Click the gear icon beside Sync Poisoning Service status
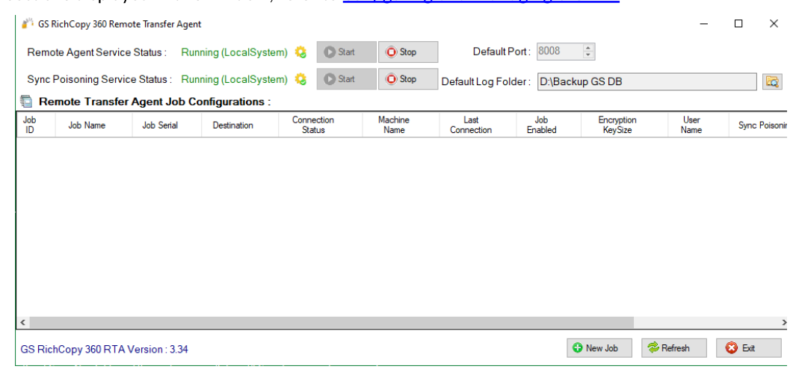Viewport: 802px width, 381px height. coord(300,79)
